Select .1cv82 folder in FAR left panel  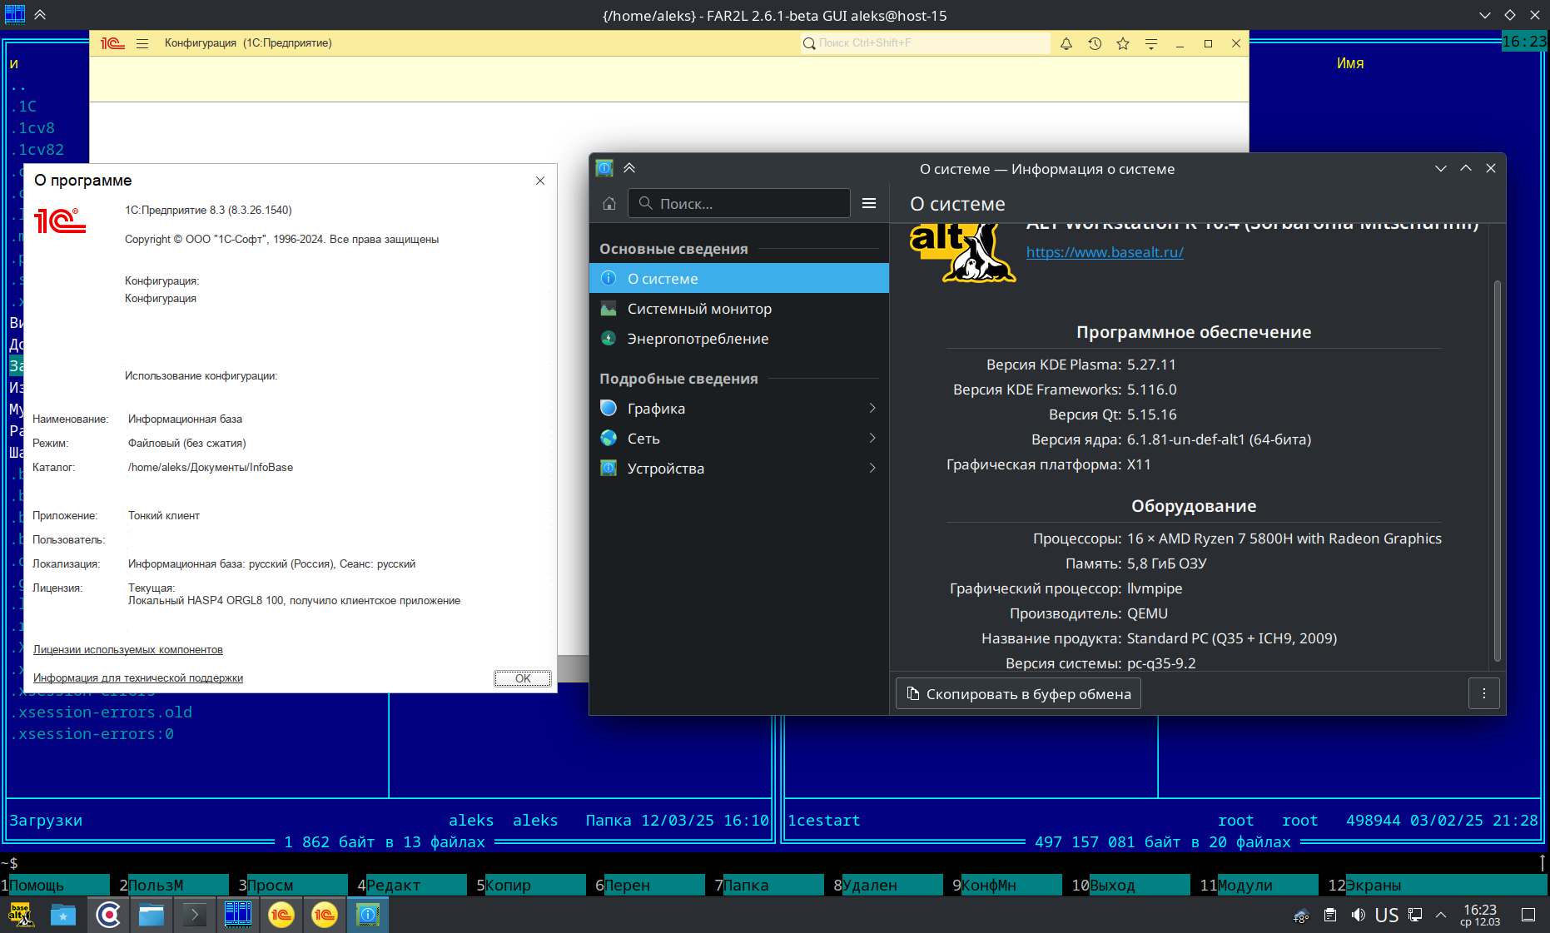tap(37, 150)
